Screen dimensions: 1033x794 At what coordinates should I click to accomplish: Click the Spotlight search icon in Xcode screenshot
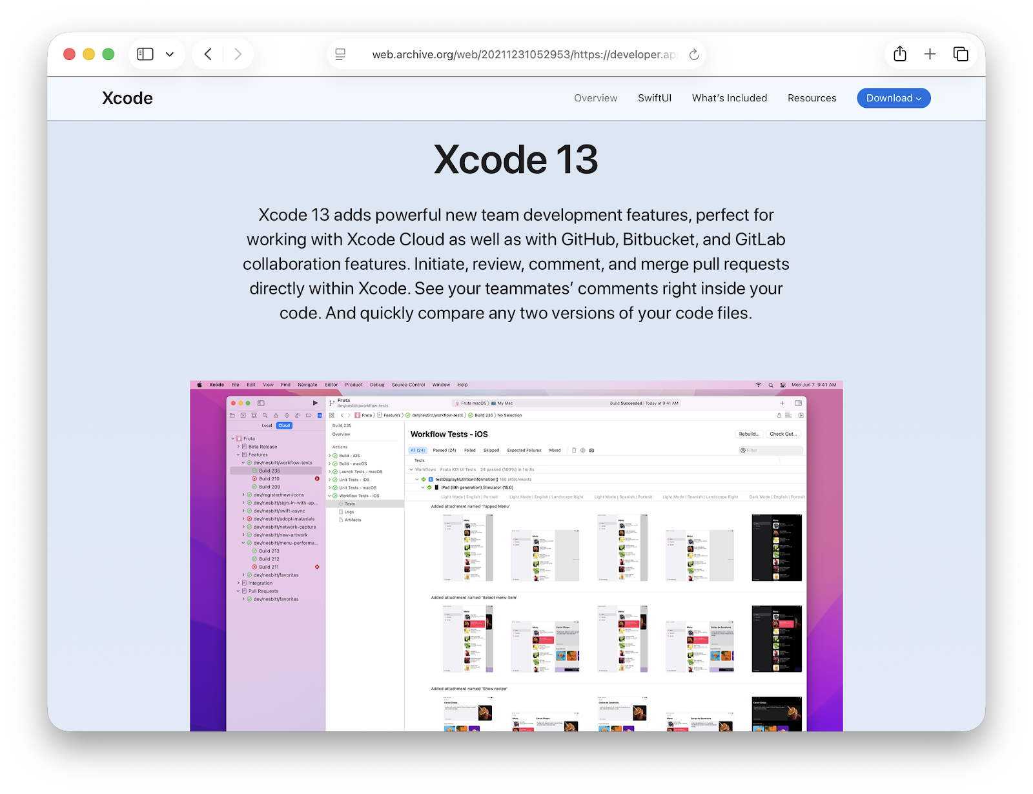coord(771,385)
